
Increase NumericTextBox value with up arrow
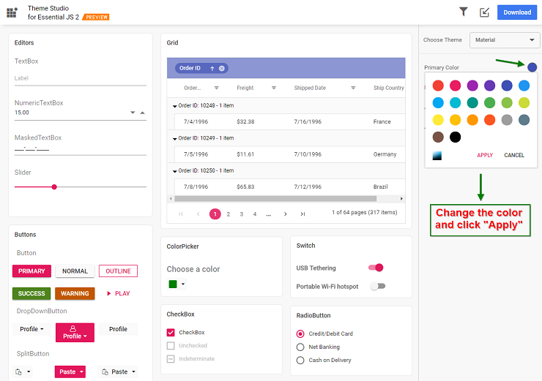pyautogui.click(x=142, y=113)
